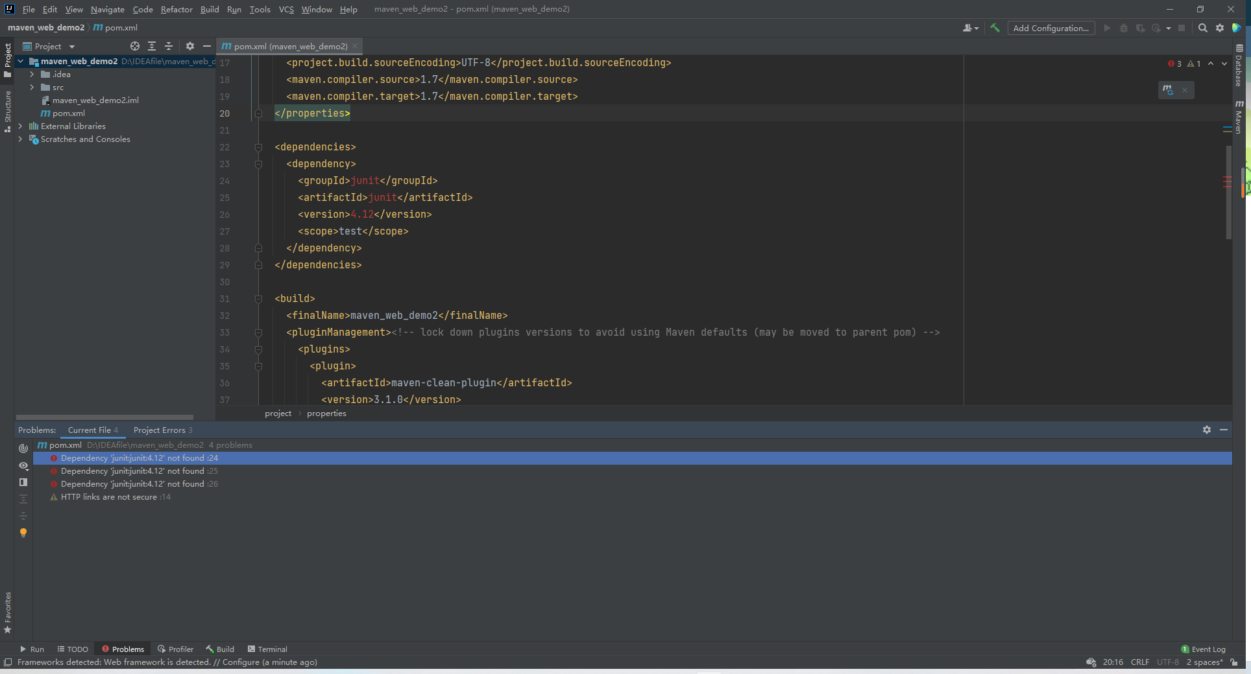The image size is (1251, 674).
Task: Click the Build Project hammer icon
Action: coord(995,28)
